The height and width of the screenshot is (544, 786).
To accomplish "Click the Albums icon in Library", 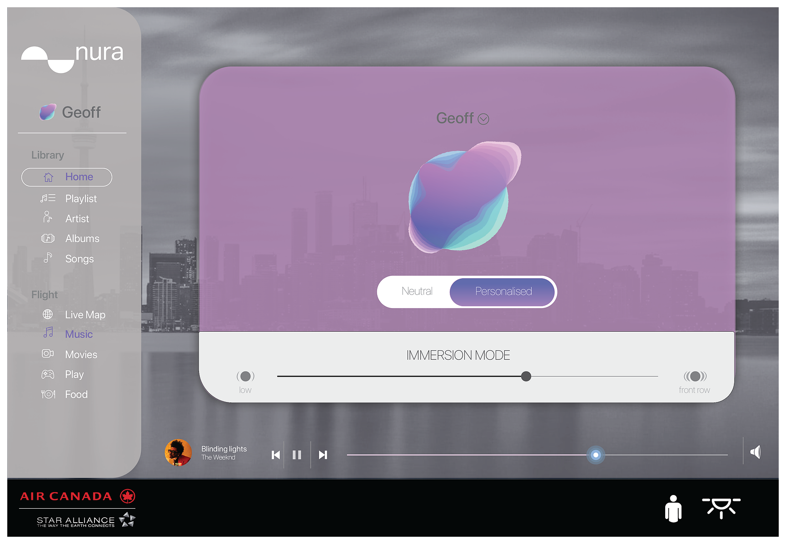I will [48, 238].
